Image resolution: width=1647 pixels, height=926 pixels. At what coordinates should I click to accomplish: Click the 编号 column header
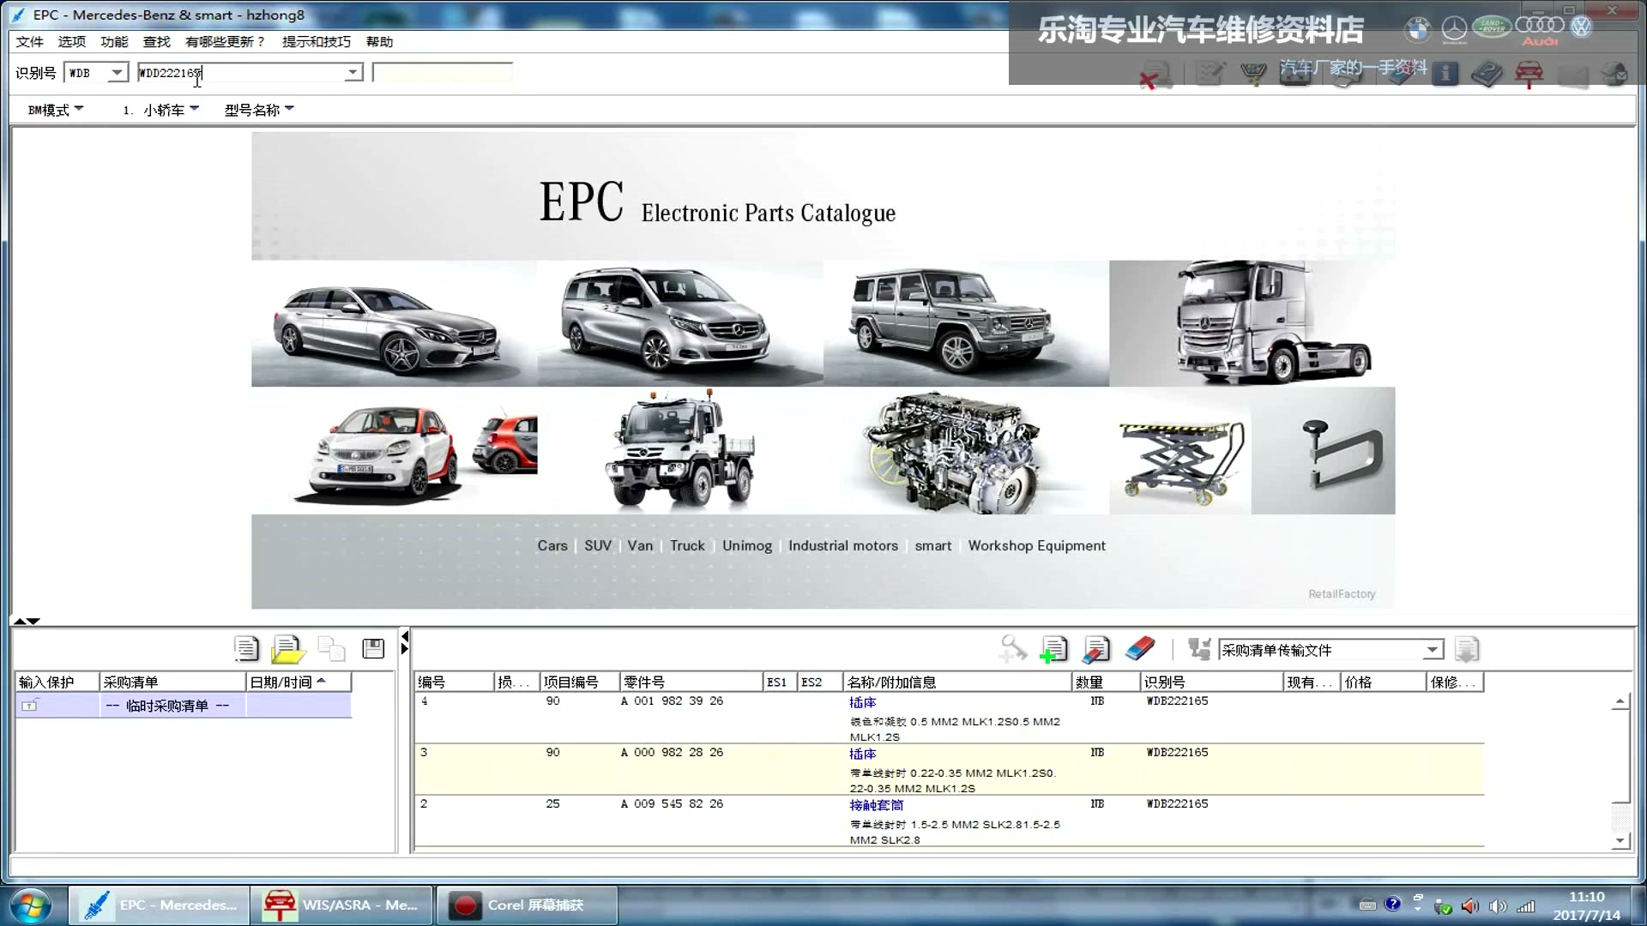[455, 682]
